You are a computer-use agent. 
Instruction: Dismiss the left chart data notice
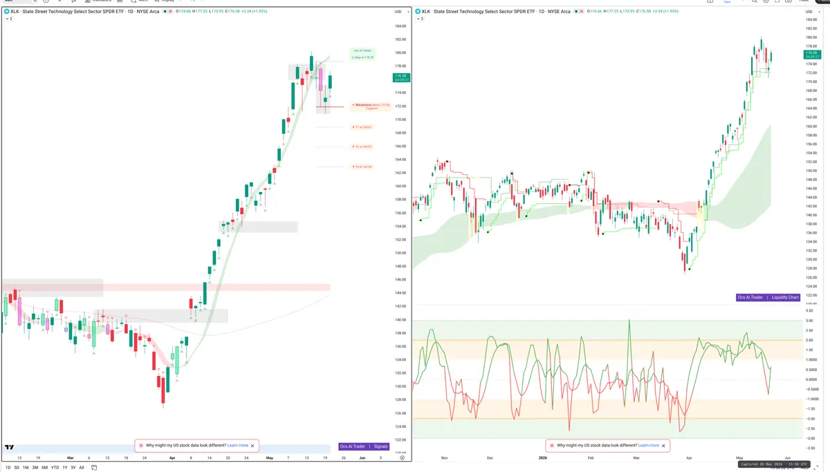[252, 446]
